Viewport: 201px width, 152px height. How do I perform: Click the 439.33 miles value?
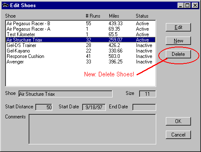(116, 24)
